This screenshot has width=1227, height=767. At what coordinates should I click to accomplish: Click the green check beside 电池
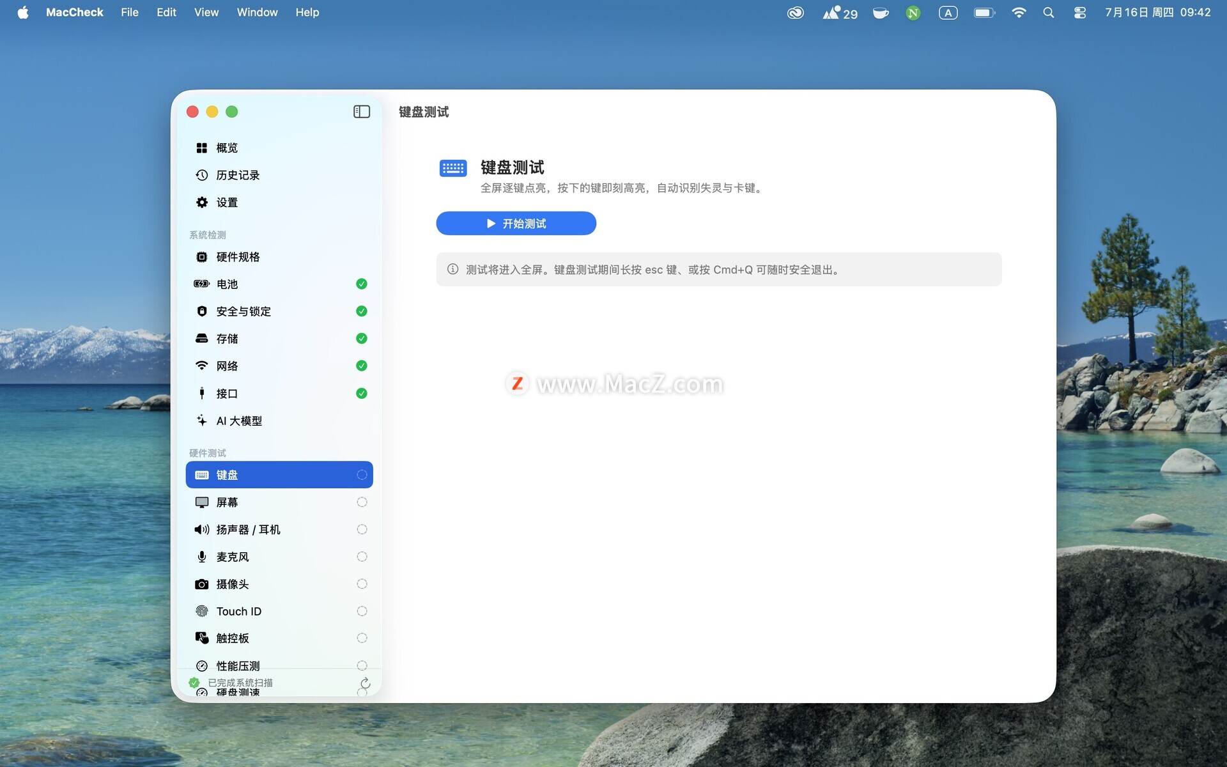pos(362,284)
